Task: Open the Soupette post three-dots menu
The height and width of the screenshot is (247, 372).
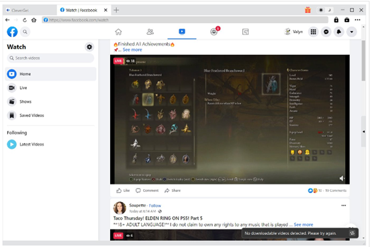Action: (343, 205)
